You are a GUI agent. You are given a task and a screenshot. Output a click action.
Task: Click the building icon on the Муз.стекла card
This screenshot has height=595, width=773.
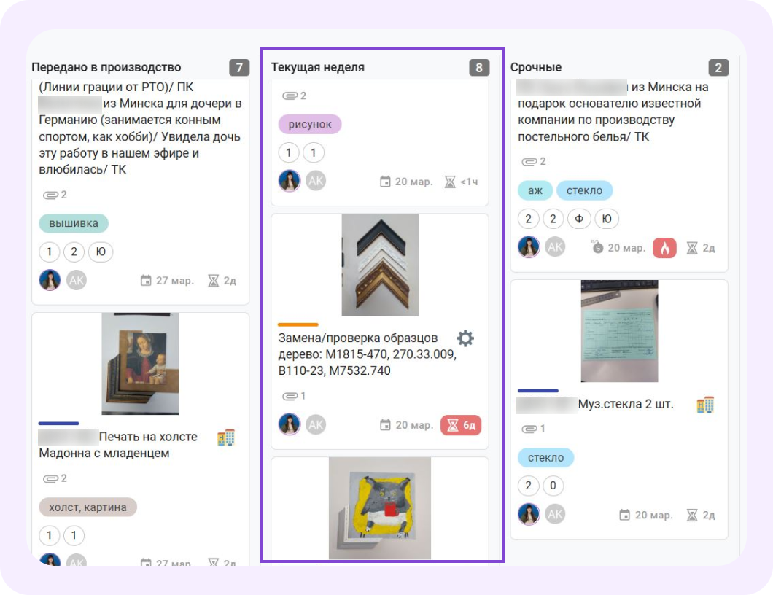[705, 404]
